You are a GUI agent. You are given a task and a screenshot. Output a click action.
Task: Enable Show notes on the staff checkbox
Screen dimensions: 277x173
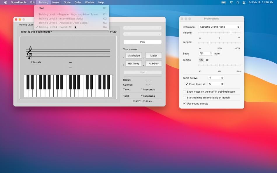point(185,92)
